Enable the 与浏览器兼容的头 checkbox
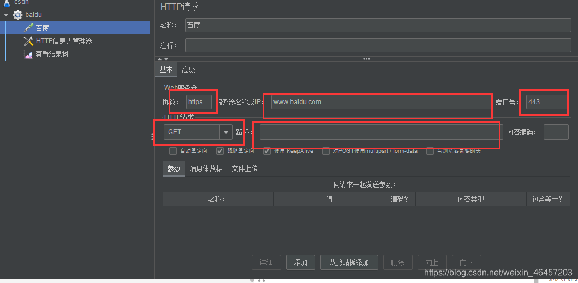Image resolution: width=578 pixels, height=283 pixels. click(430, 150)
